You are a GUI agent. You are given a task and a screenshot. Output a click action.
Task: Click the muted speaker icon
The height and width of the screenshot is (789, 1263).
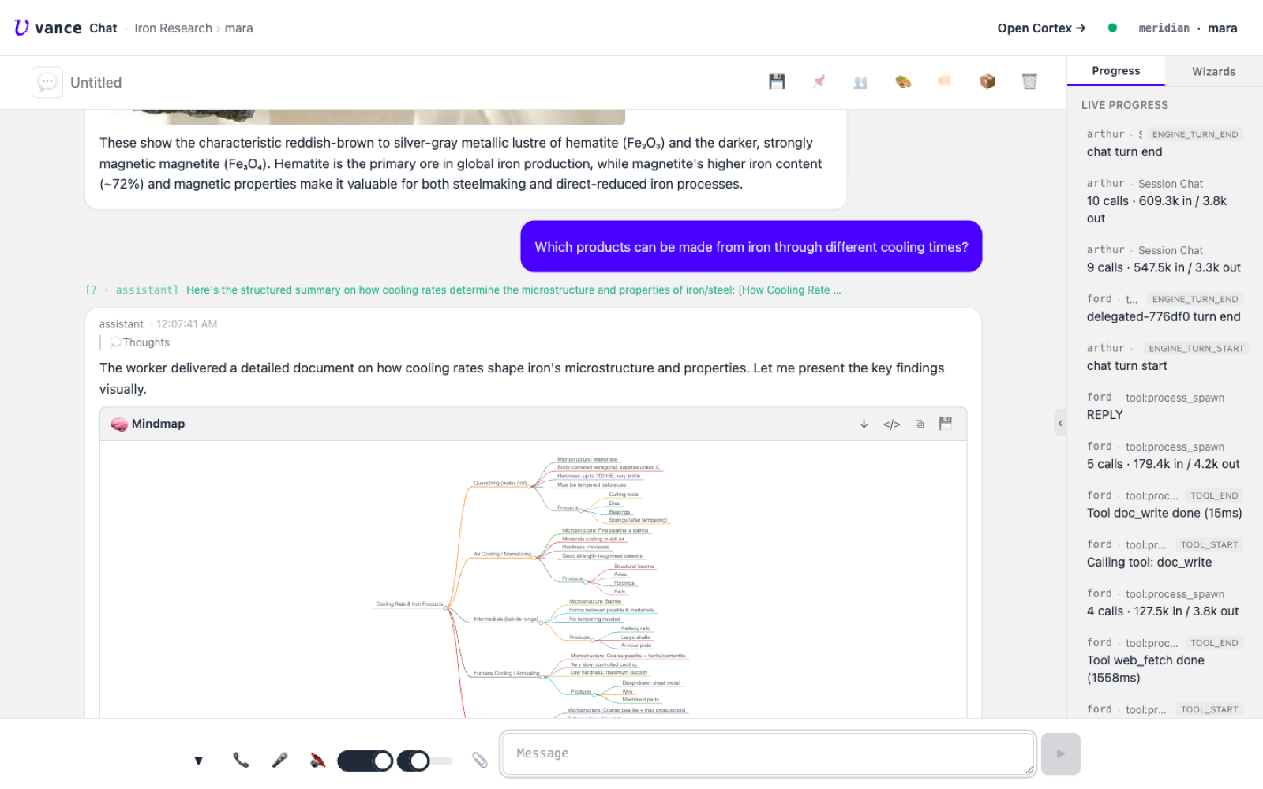click(x=317, y=760)
